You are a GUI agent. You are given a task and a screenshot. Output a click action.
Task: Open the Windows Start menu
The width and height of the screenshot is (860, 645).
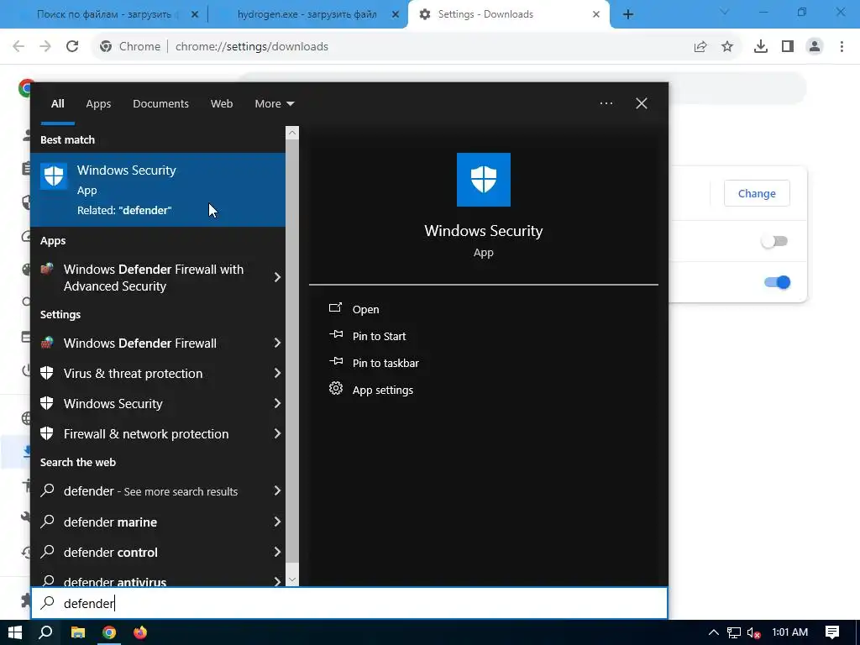coord(15,632)
